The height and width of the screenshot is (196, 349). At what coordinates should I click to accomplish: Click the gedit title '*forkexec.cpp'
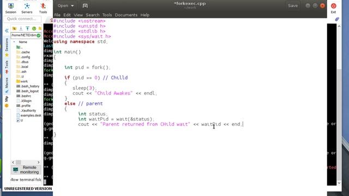190,4
